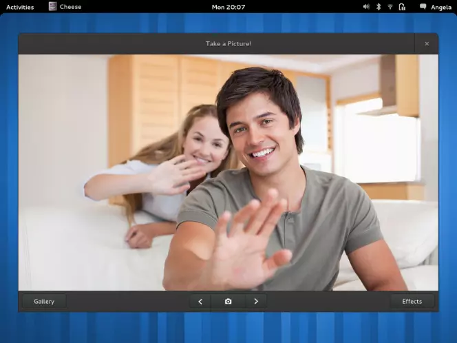Viewport: 457px width, 343px height.
Task: Open the Angela user menu
Action: [x=441, y=7]
